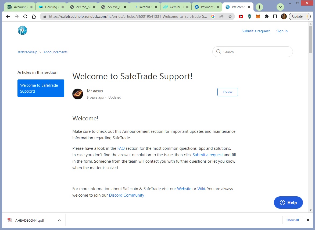Open the green shield extension icon
The width and height of the screenshot is (315, 230).
point(249,16)
